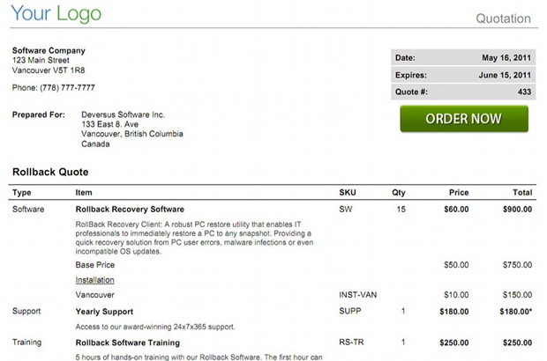This screenshot has width=547, height=361.
Task: Click the Date row showing May 16, 2011
Action: (462, 58)
